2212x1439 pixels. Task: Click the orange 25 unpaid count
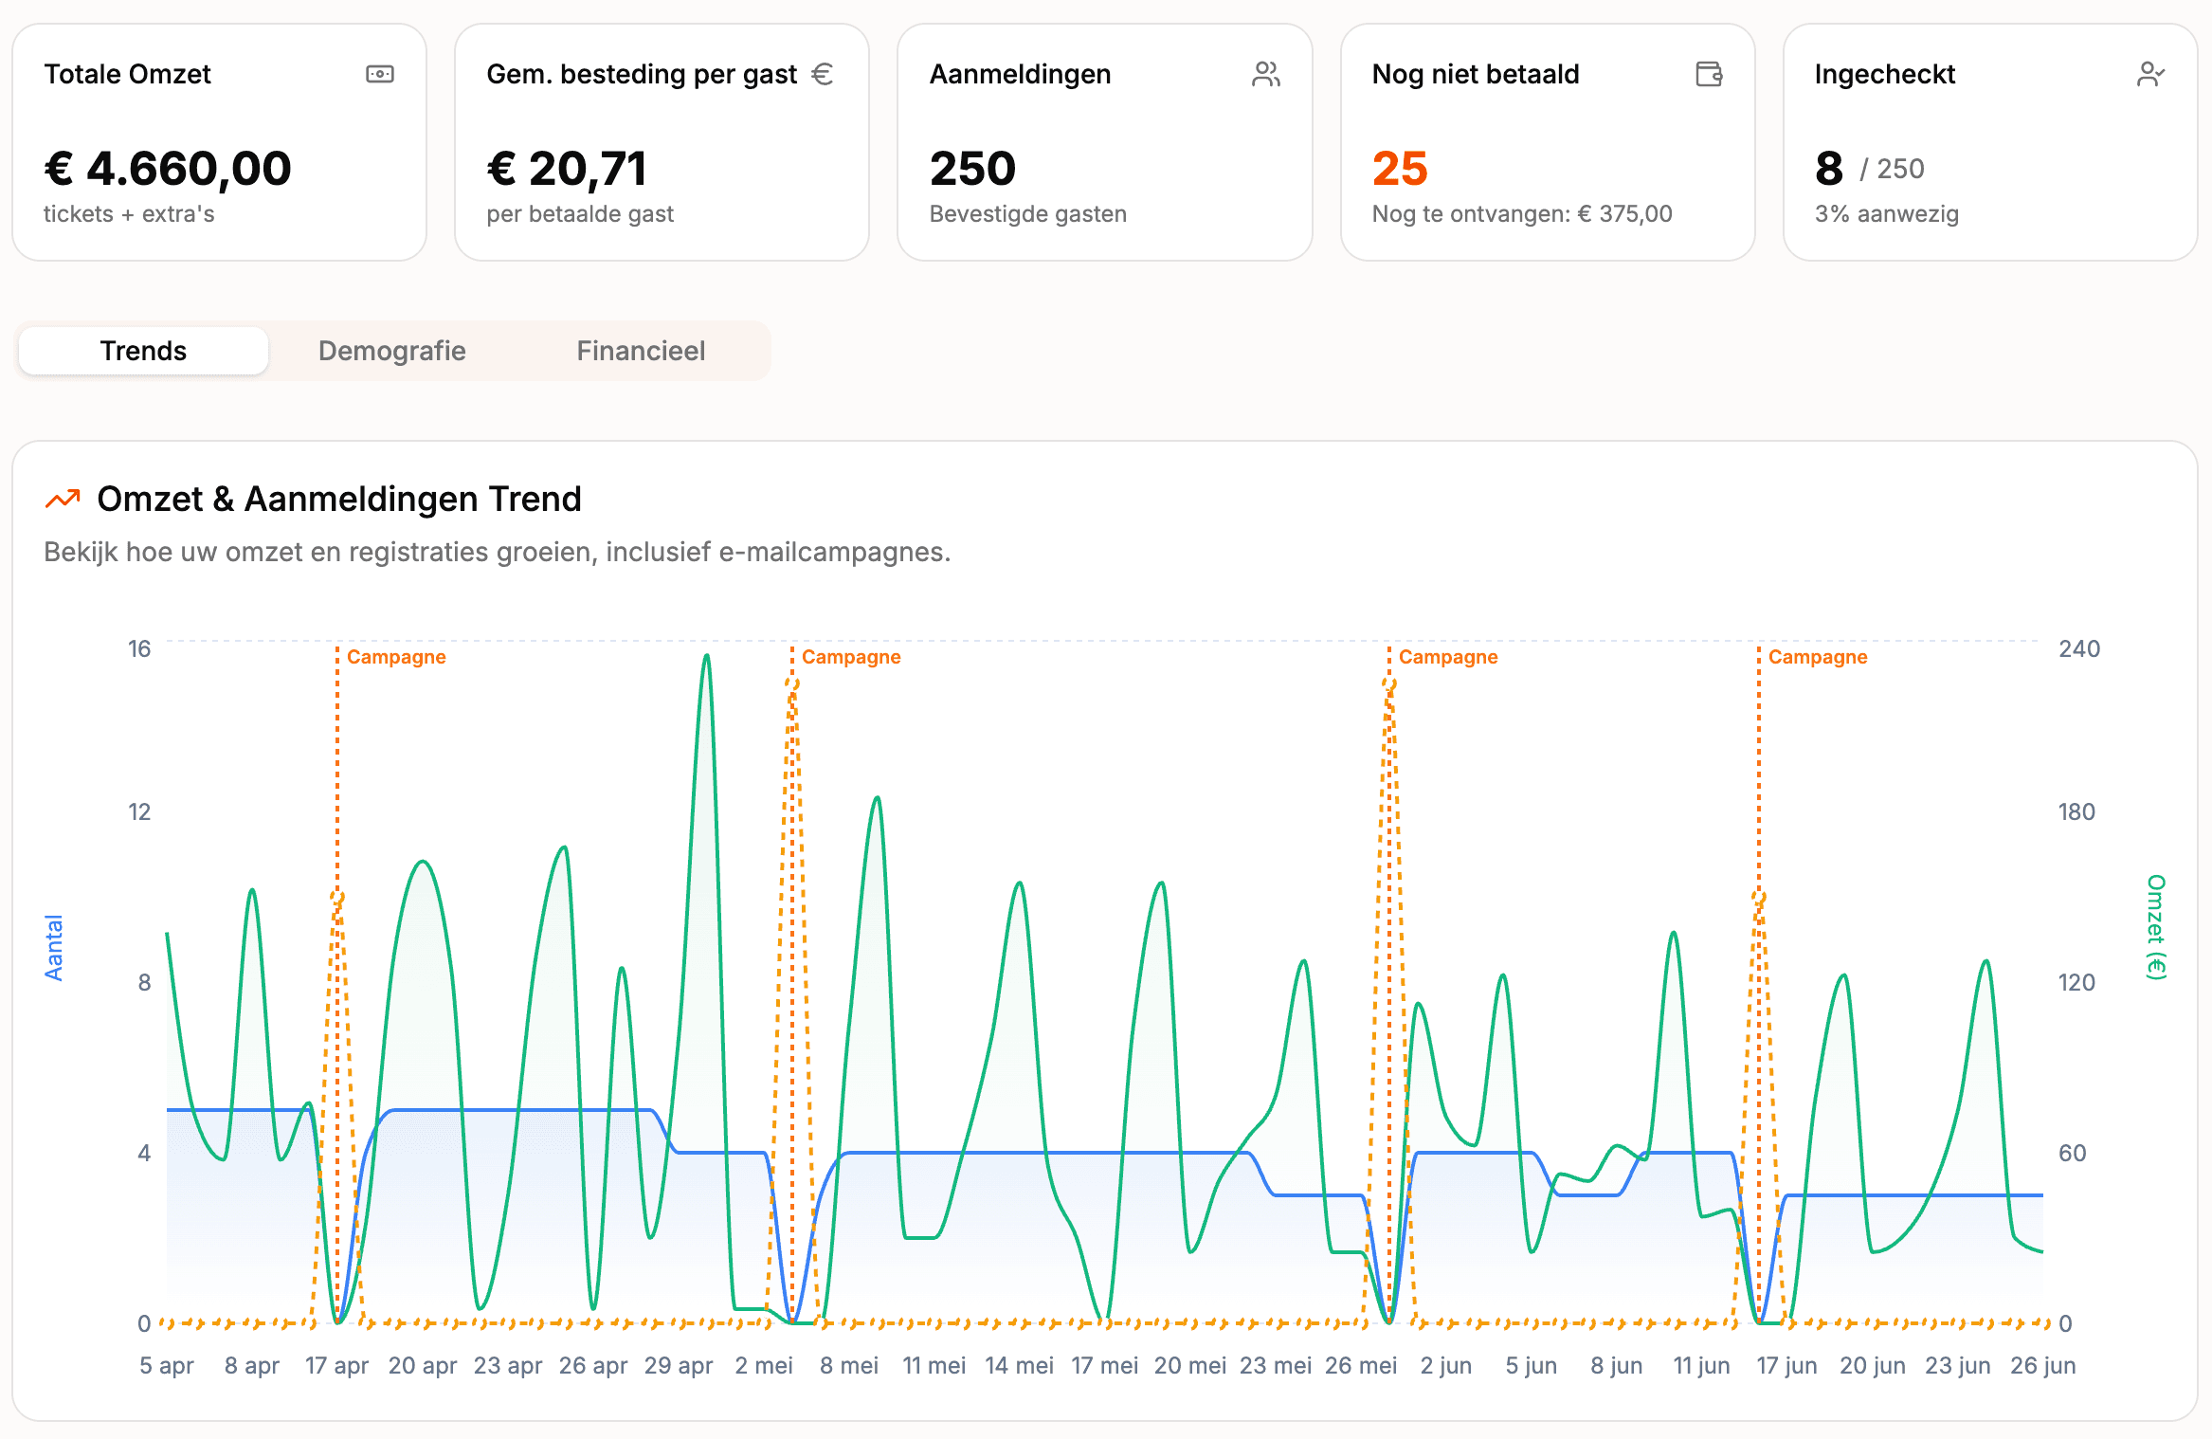[x=1400, y=169]
